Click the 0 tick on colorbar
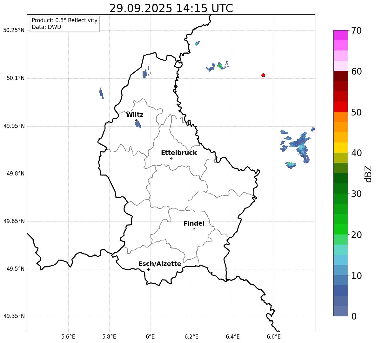The width and height of the screenshot is (376, 343). coord(354,316)
